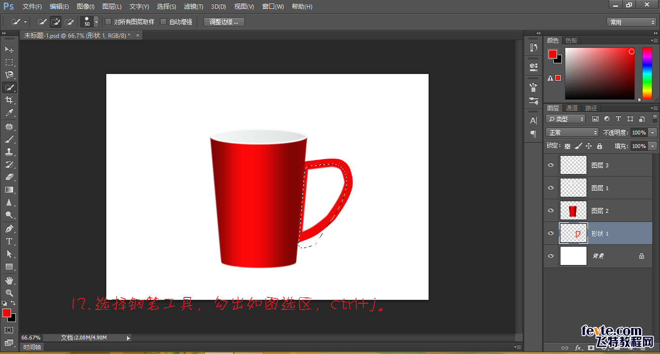Open the 选择(S) menu

(167, 7)
